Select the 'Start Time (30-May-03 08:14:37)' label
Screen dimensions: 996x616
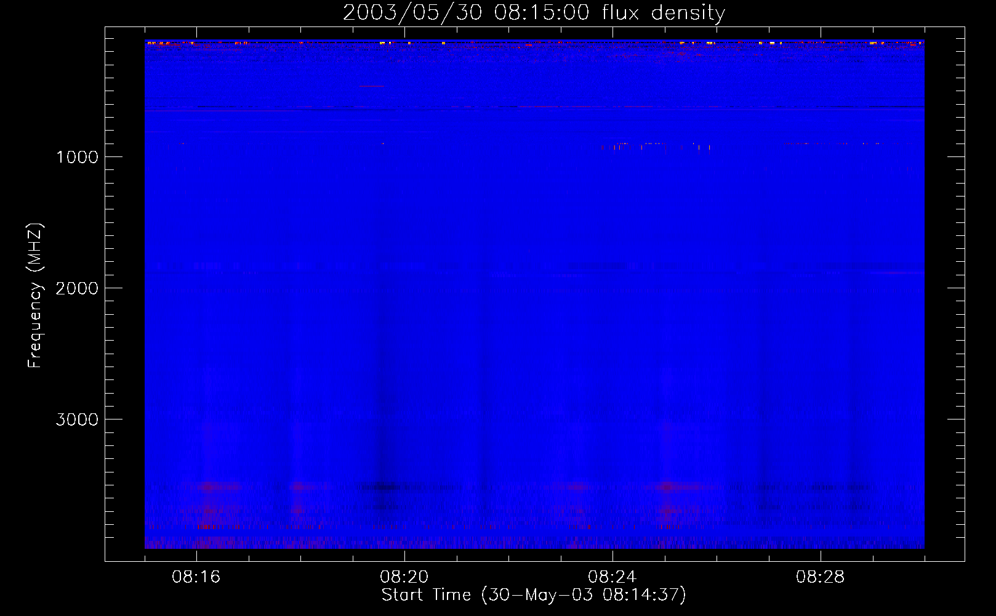pos(534,595)
